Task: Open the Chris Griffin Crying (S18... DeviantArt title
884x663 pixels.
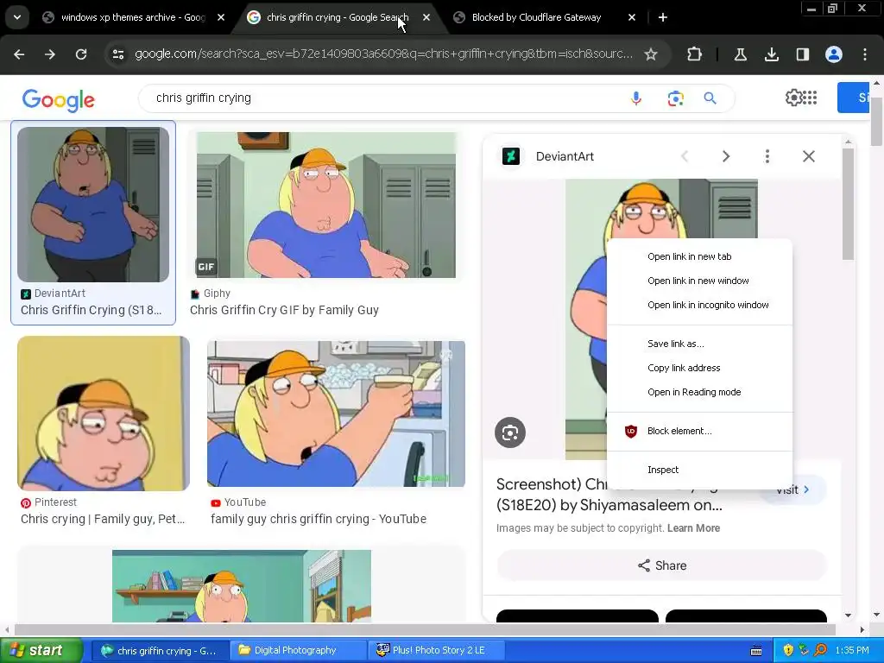Action: (92, 310)
